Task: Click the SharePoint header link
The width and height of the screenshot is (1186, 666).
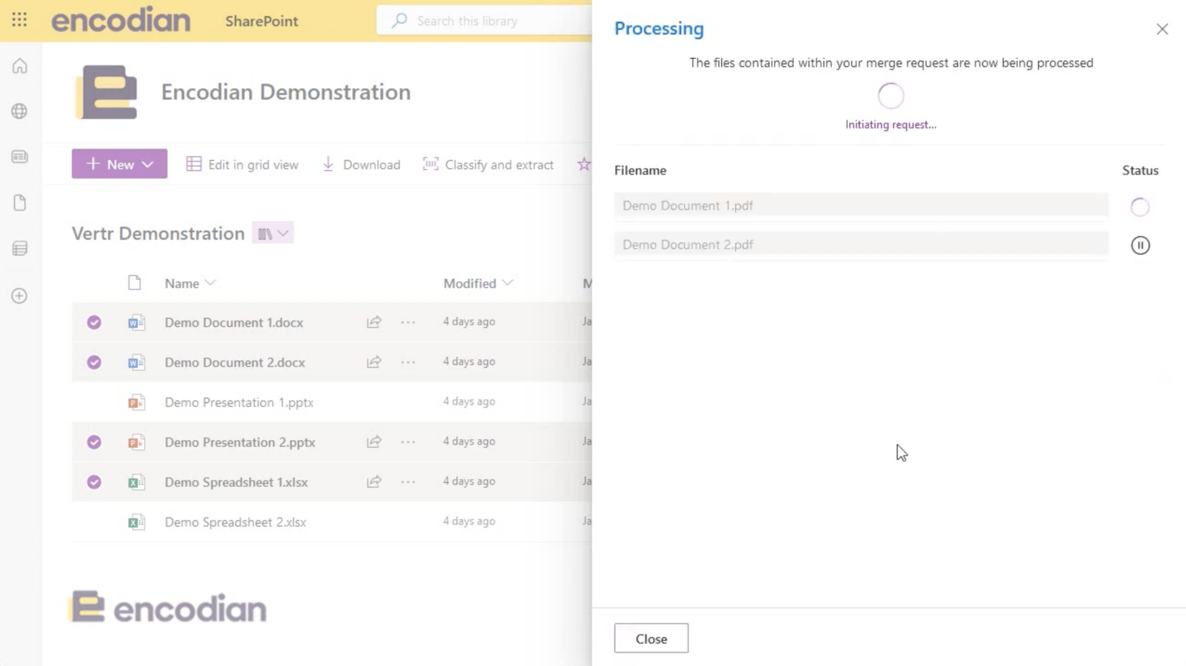Action: click(262, 21)
